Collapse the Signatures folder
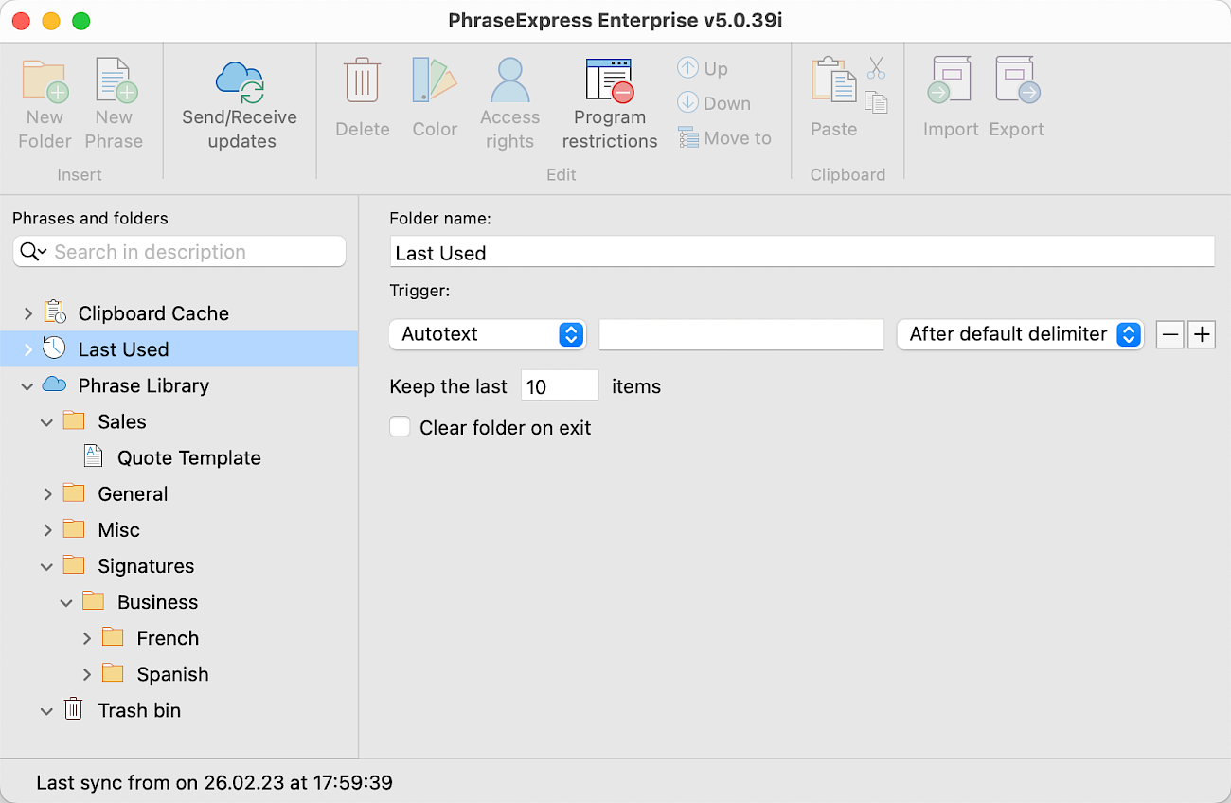This screenshot has height=803, width=1231. 46,566
